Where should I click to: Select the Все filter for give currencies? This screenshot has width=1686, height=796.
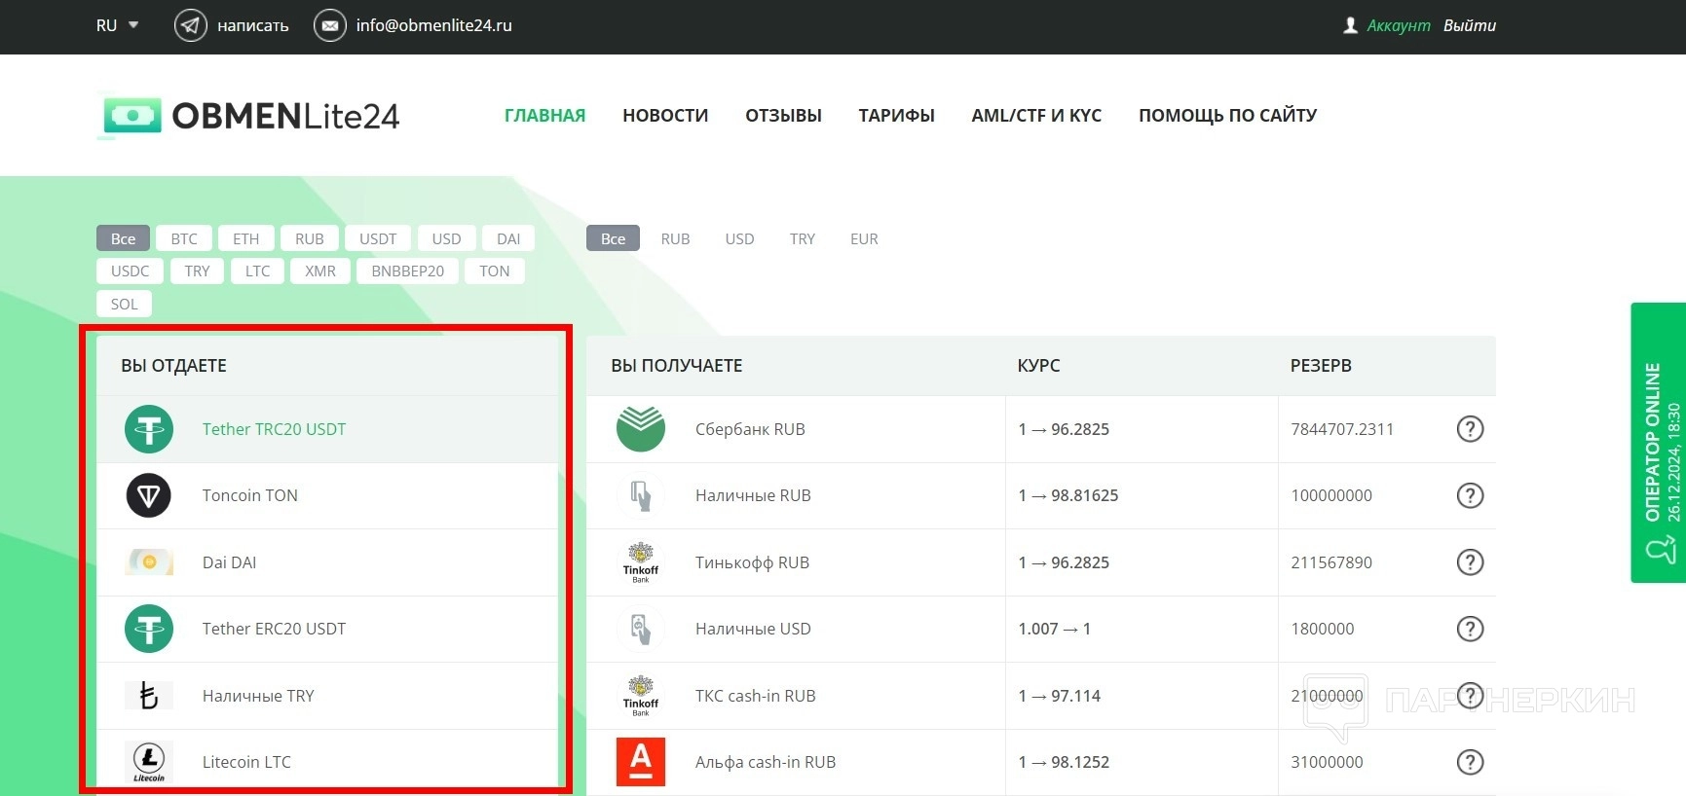(x=123, y=238)
